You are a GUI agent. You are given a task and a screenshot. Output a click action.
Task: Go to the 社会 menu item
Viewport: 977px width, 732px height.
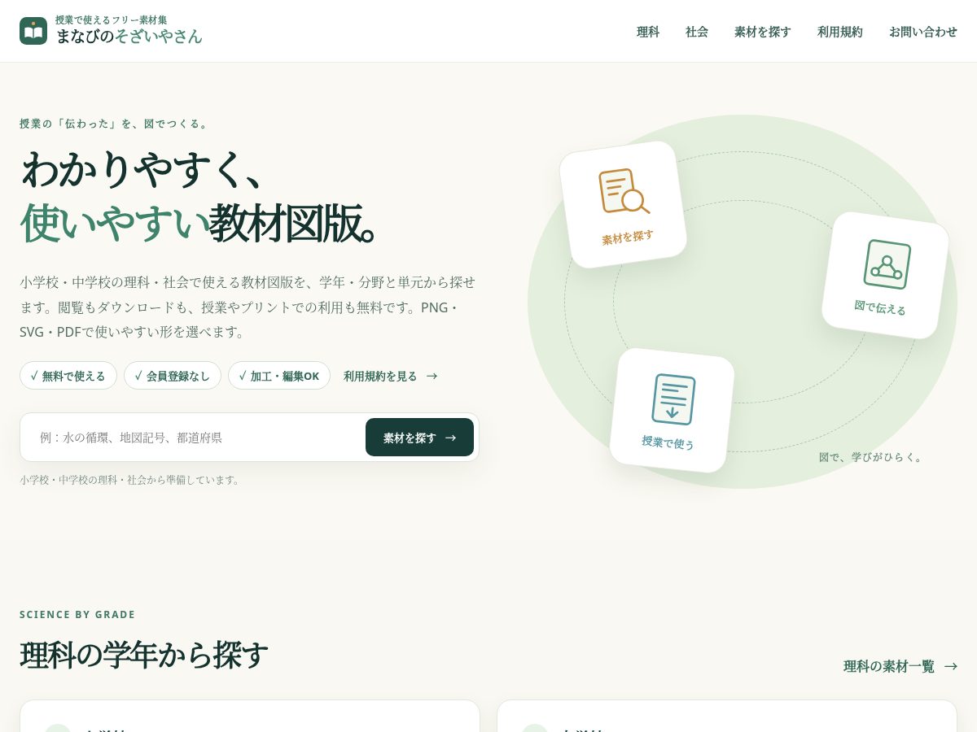pos(697,32)
